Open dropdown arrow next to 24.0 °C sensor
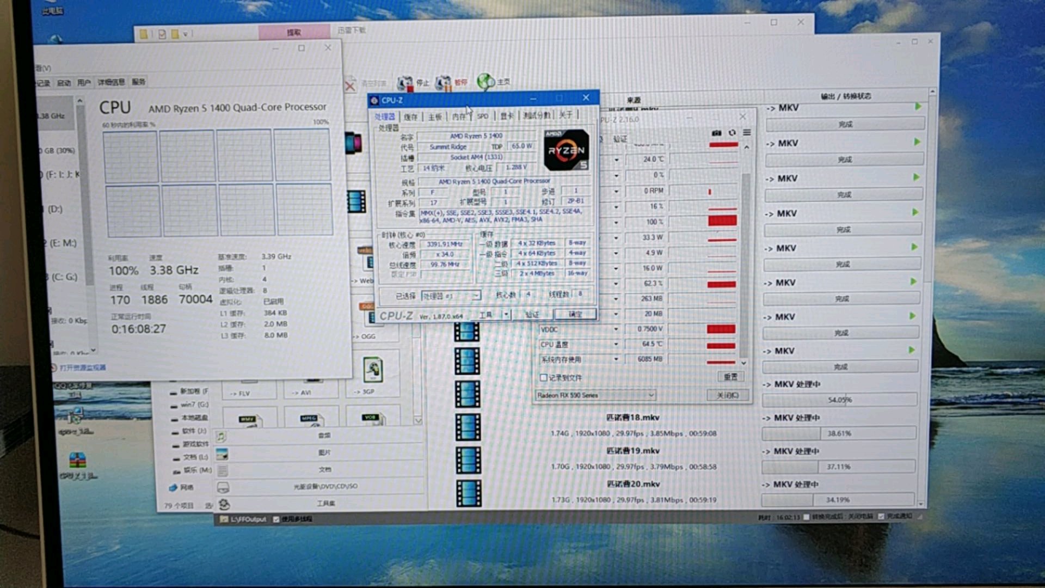This screenshot has width=1045, height=588. coord(616,160)
